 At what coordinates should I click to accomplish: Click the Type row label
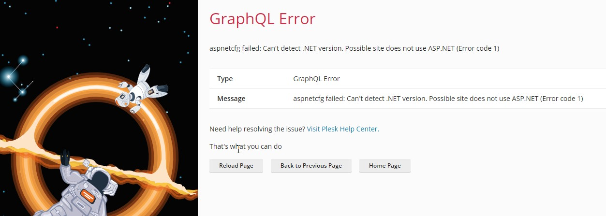225,79
